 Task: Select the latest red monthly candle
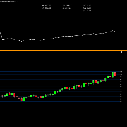pyautogui.click(x=115, y=74)
